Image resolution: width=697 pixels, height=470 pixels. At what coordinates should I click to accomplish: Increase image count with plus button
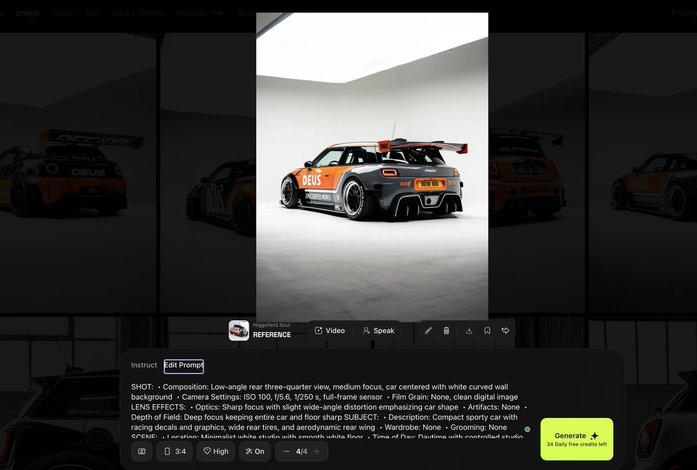(x=317, y=451)
